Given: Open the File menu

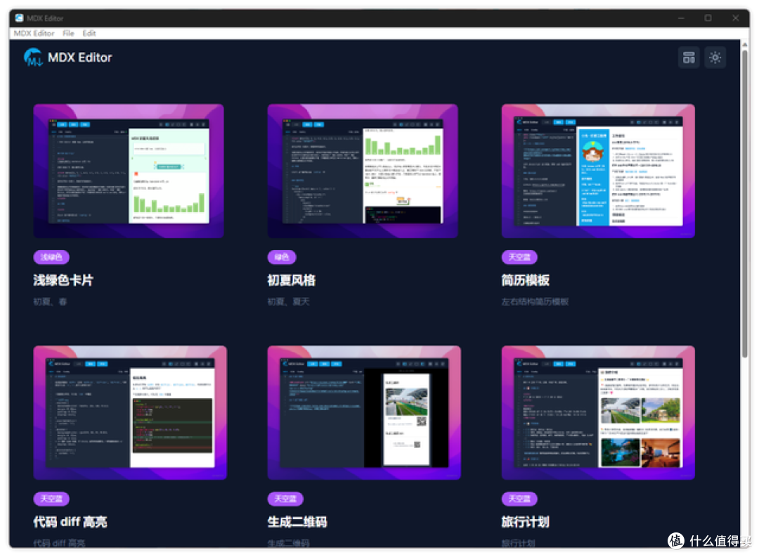Looking at the screenshot, I should coord(68,33).
